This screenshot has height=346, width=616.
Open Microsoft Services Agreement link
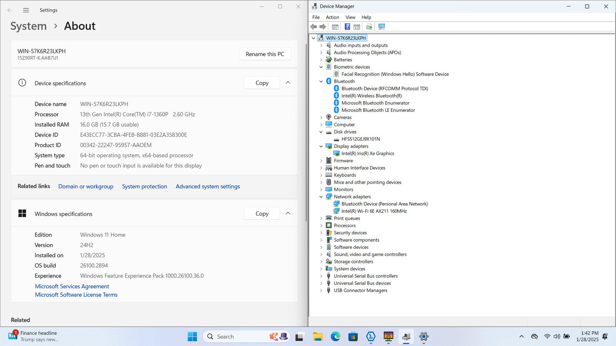[72, 286]
